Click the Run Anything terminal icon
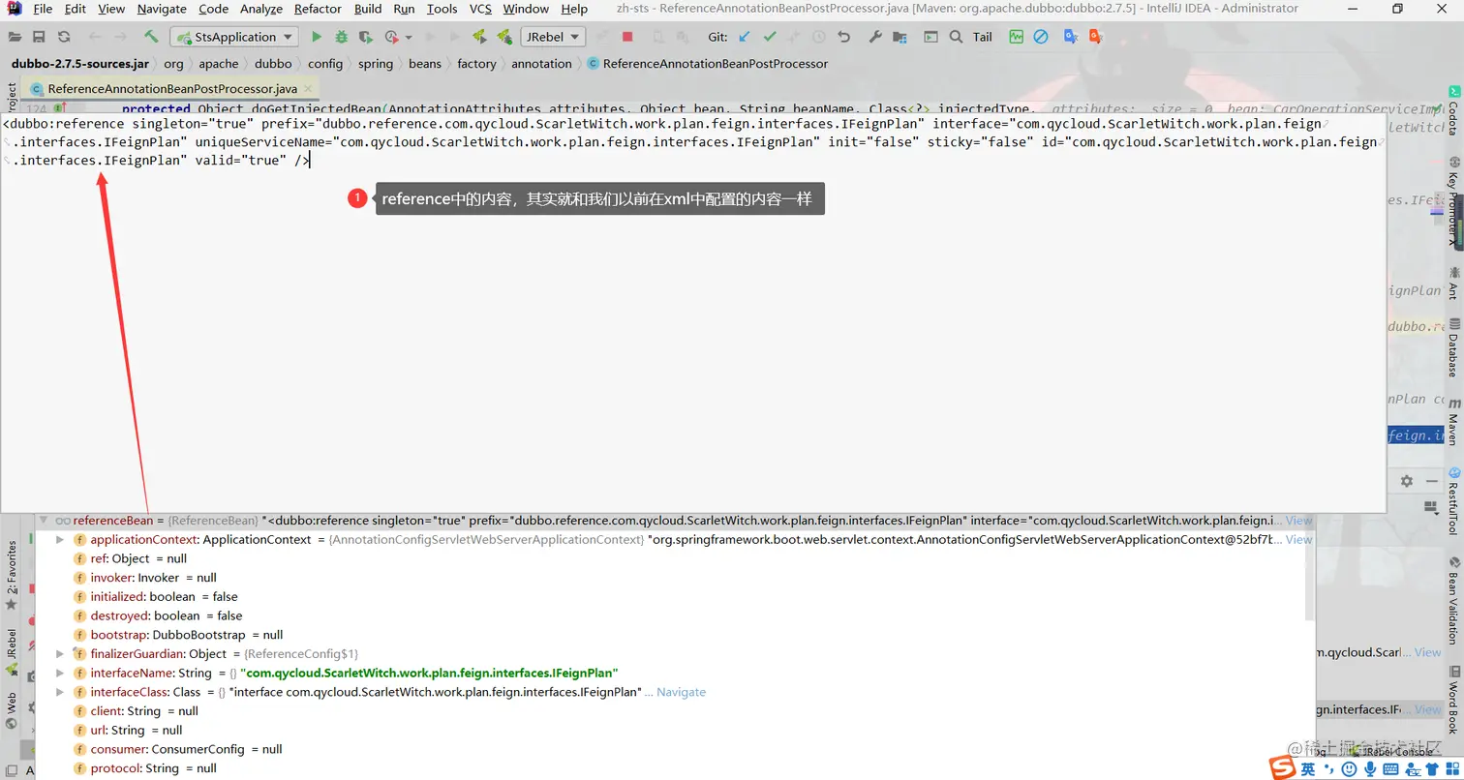Viewport: 1464px width, 780px height. click(930, 37)
